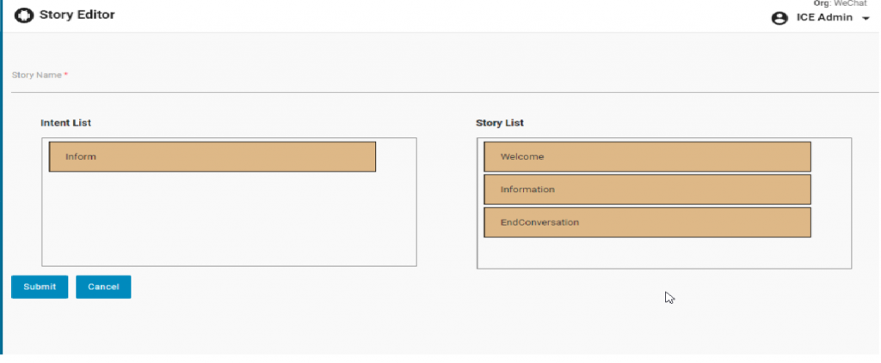Click the Intent List heading

point(65,123)
